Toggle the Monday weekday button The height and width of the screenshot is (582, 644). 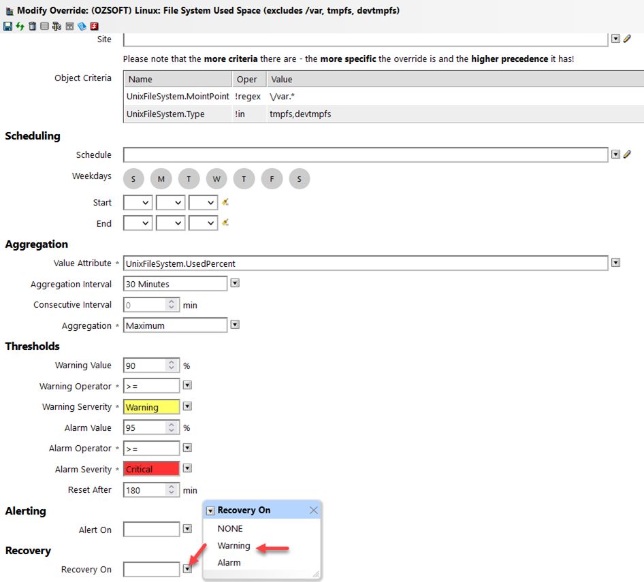click(x=161, y=179)
